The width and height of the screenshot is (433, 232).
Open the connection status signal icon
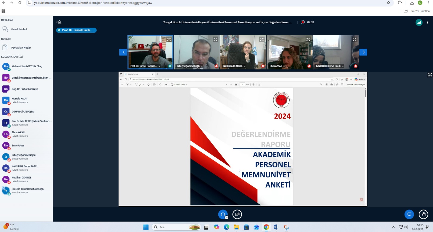[419, 22]
